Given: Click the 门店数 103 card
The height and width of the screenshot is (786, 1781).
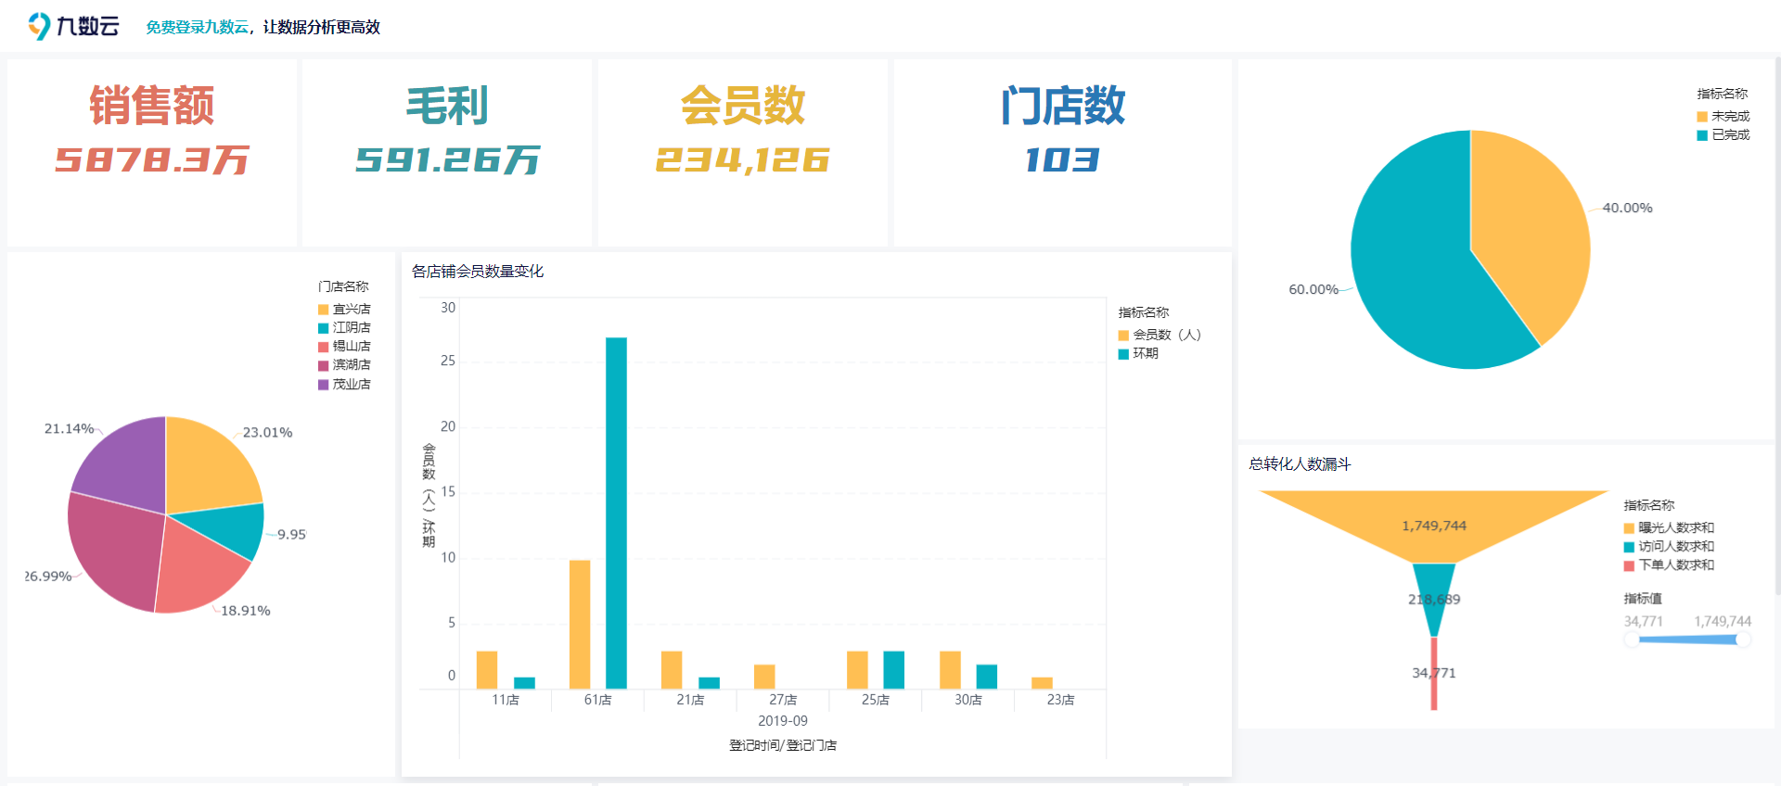Looking at the screenshot, I should coord(1063,153).
